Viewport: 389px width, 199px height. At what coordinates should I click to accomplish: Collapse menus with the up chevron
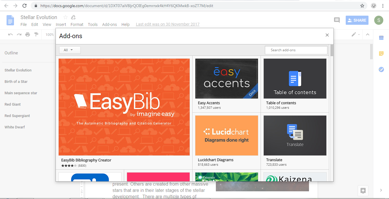pyautogui.click(x=368, y=35)
